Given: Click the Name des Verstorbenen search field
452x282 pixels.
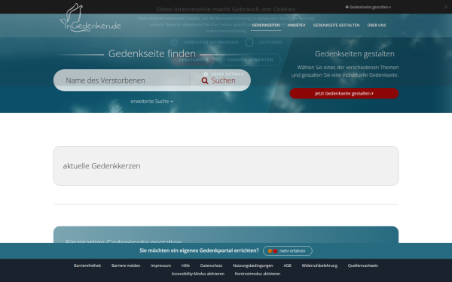Looking at the screenshot, I should pos(121,80).
